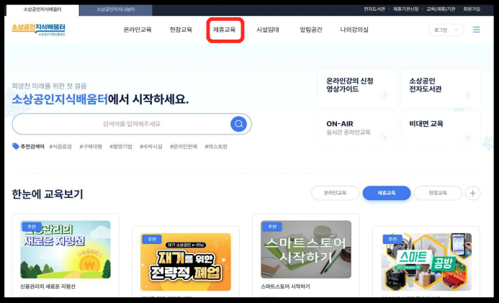Image resolution: width=499 pixels, height=303 pixels.
Task: Open the 스마트스토어 시작하기 course thumbnail
Action: [x=307, y=249]
